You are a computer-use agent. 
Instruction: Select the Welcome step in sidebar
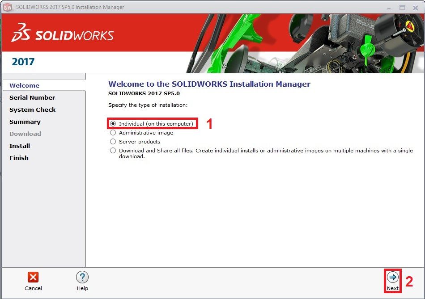tap(25, 85)
